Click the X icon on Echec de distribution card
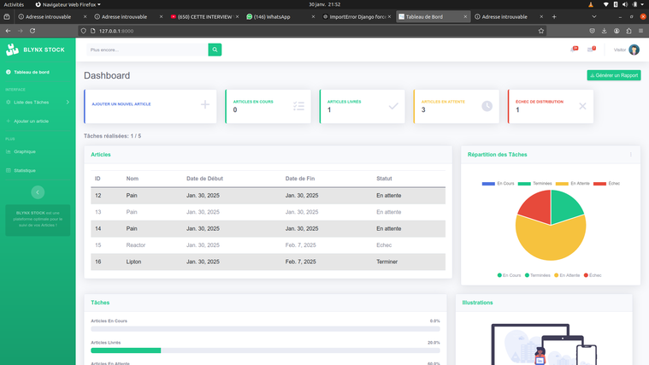Image resolution: width=649 pixels, height=365 pixels. [x=582, y=106]
